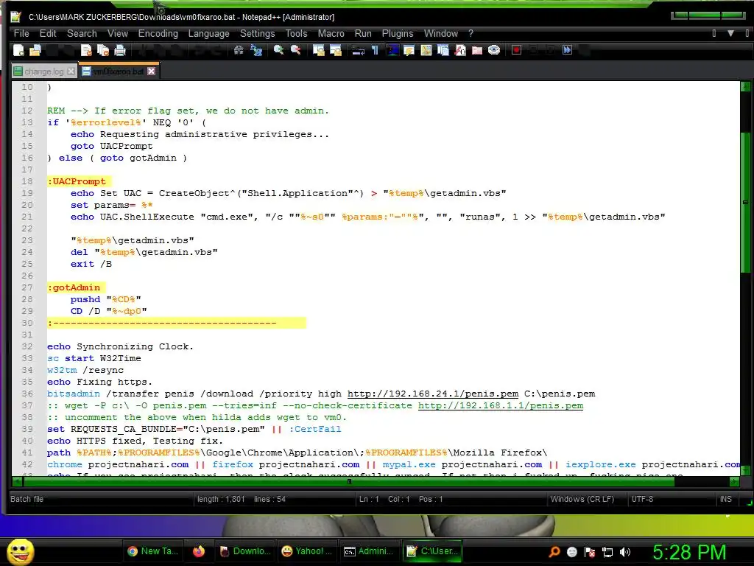
Task: Open the Macro menu
Action: pyautogui.click(x=331, y=34)
